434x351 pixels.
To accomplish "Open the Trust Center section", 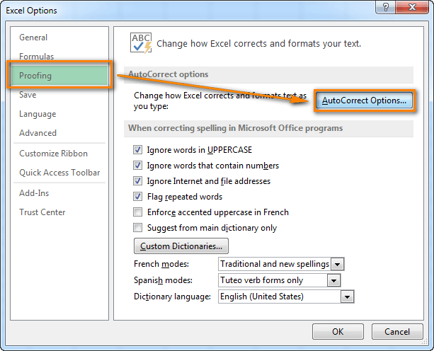I will [x=42, y=212].
